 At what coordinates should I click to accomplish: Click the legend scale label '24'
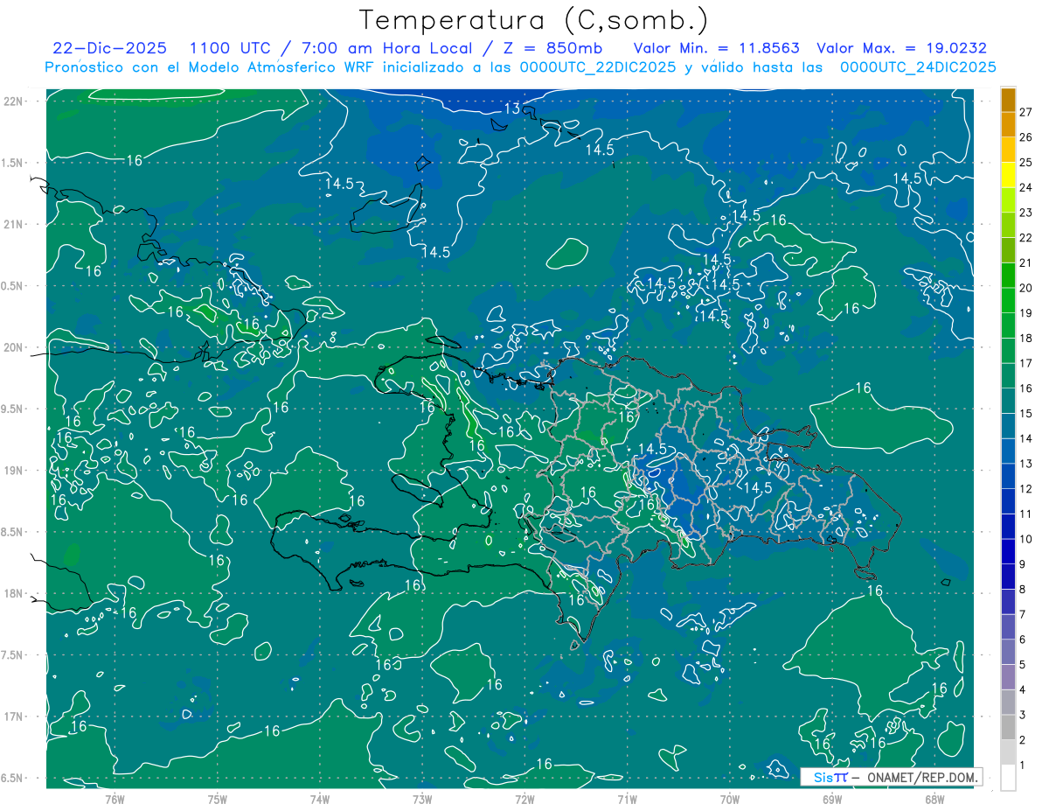click(1025, 187)
